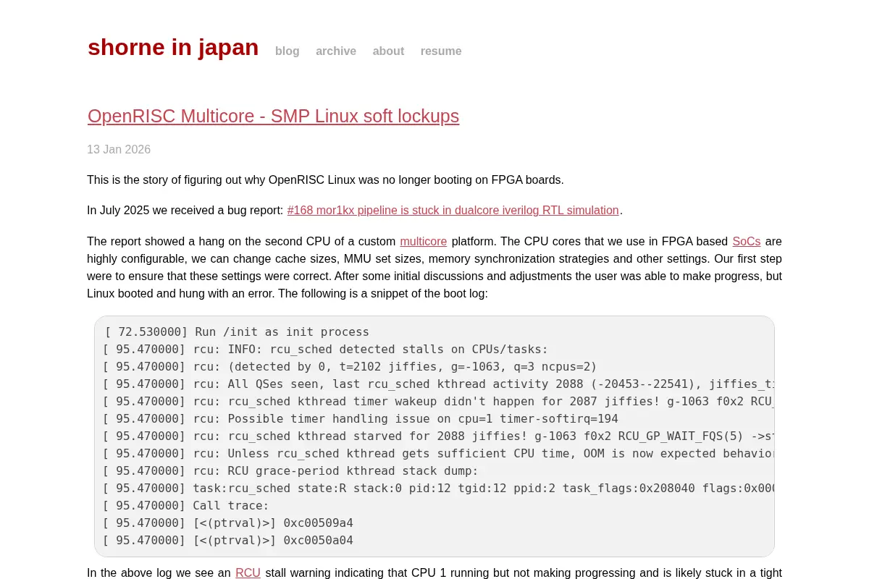Click the 'detected by 0, t=2102 jiffies' line

350,367
